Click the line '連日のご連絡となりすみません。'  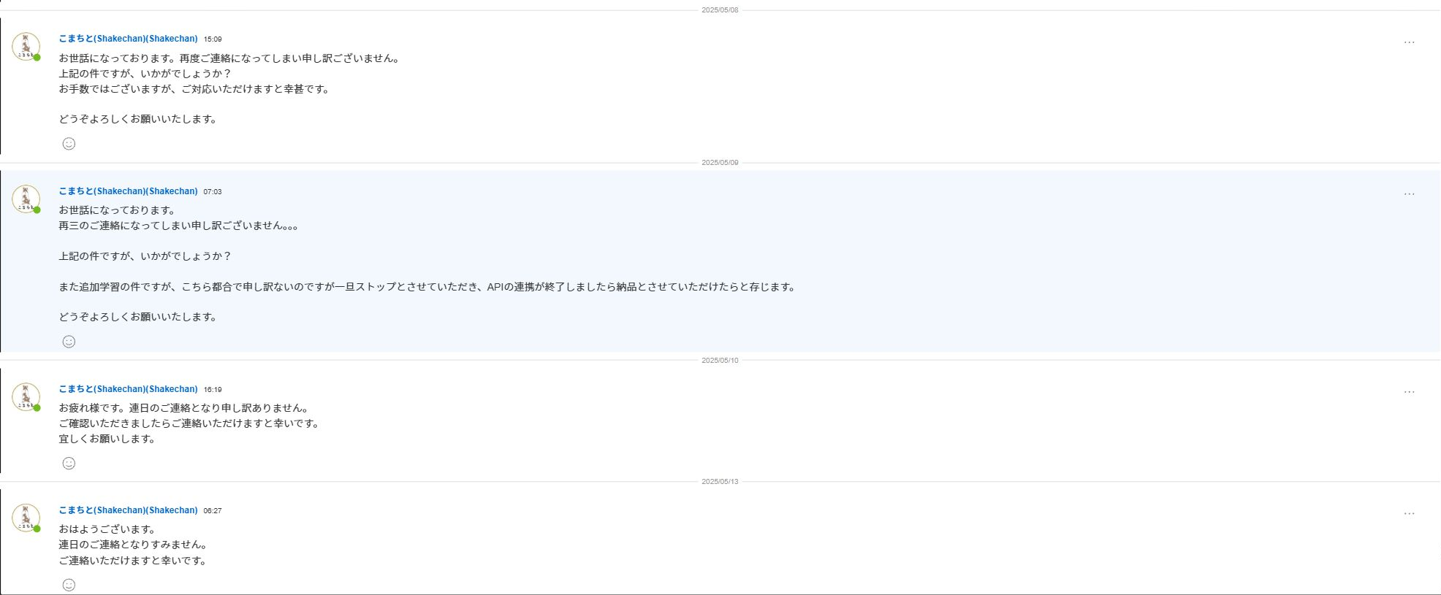pyautogui.click(x=133, y=545)
